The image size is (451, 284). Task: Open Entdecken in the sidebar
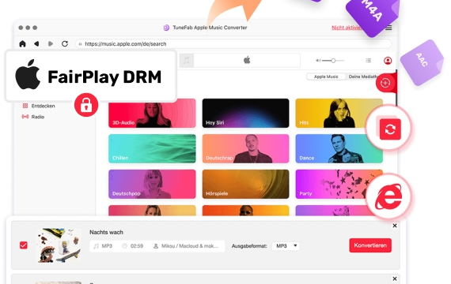[39, 106]
